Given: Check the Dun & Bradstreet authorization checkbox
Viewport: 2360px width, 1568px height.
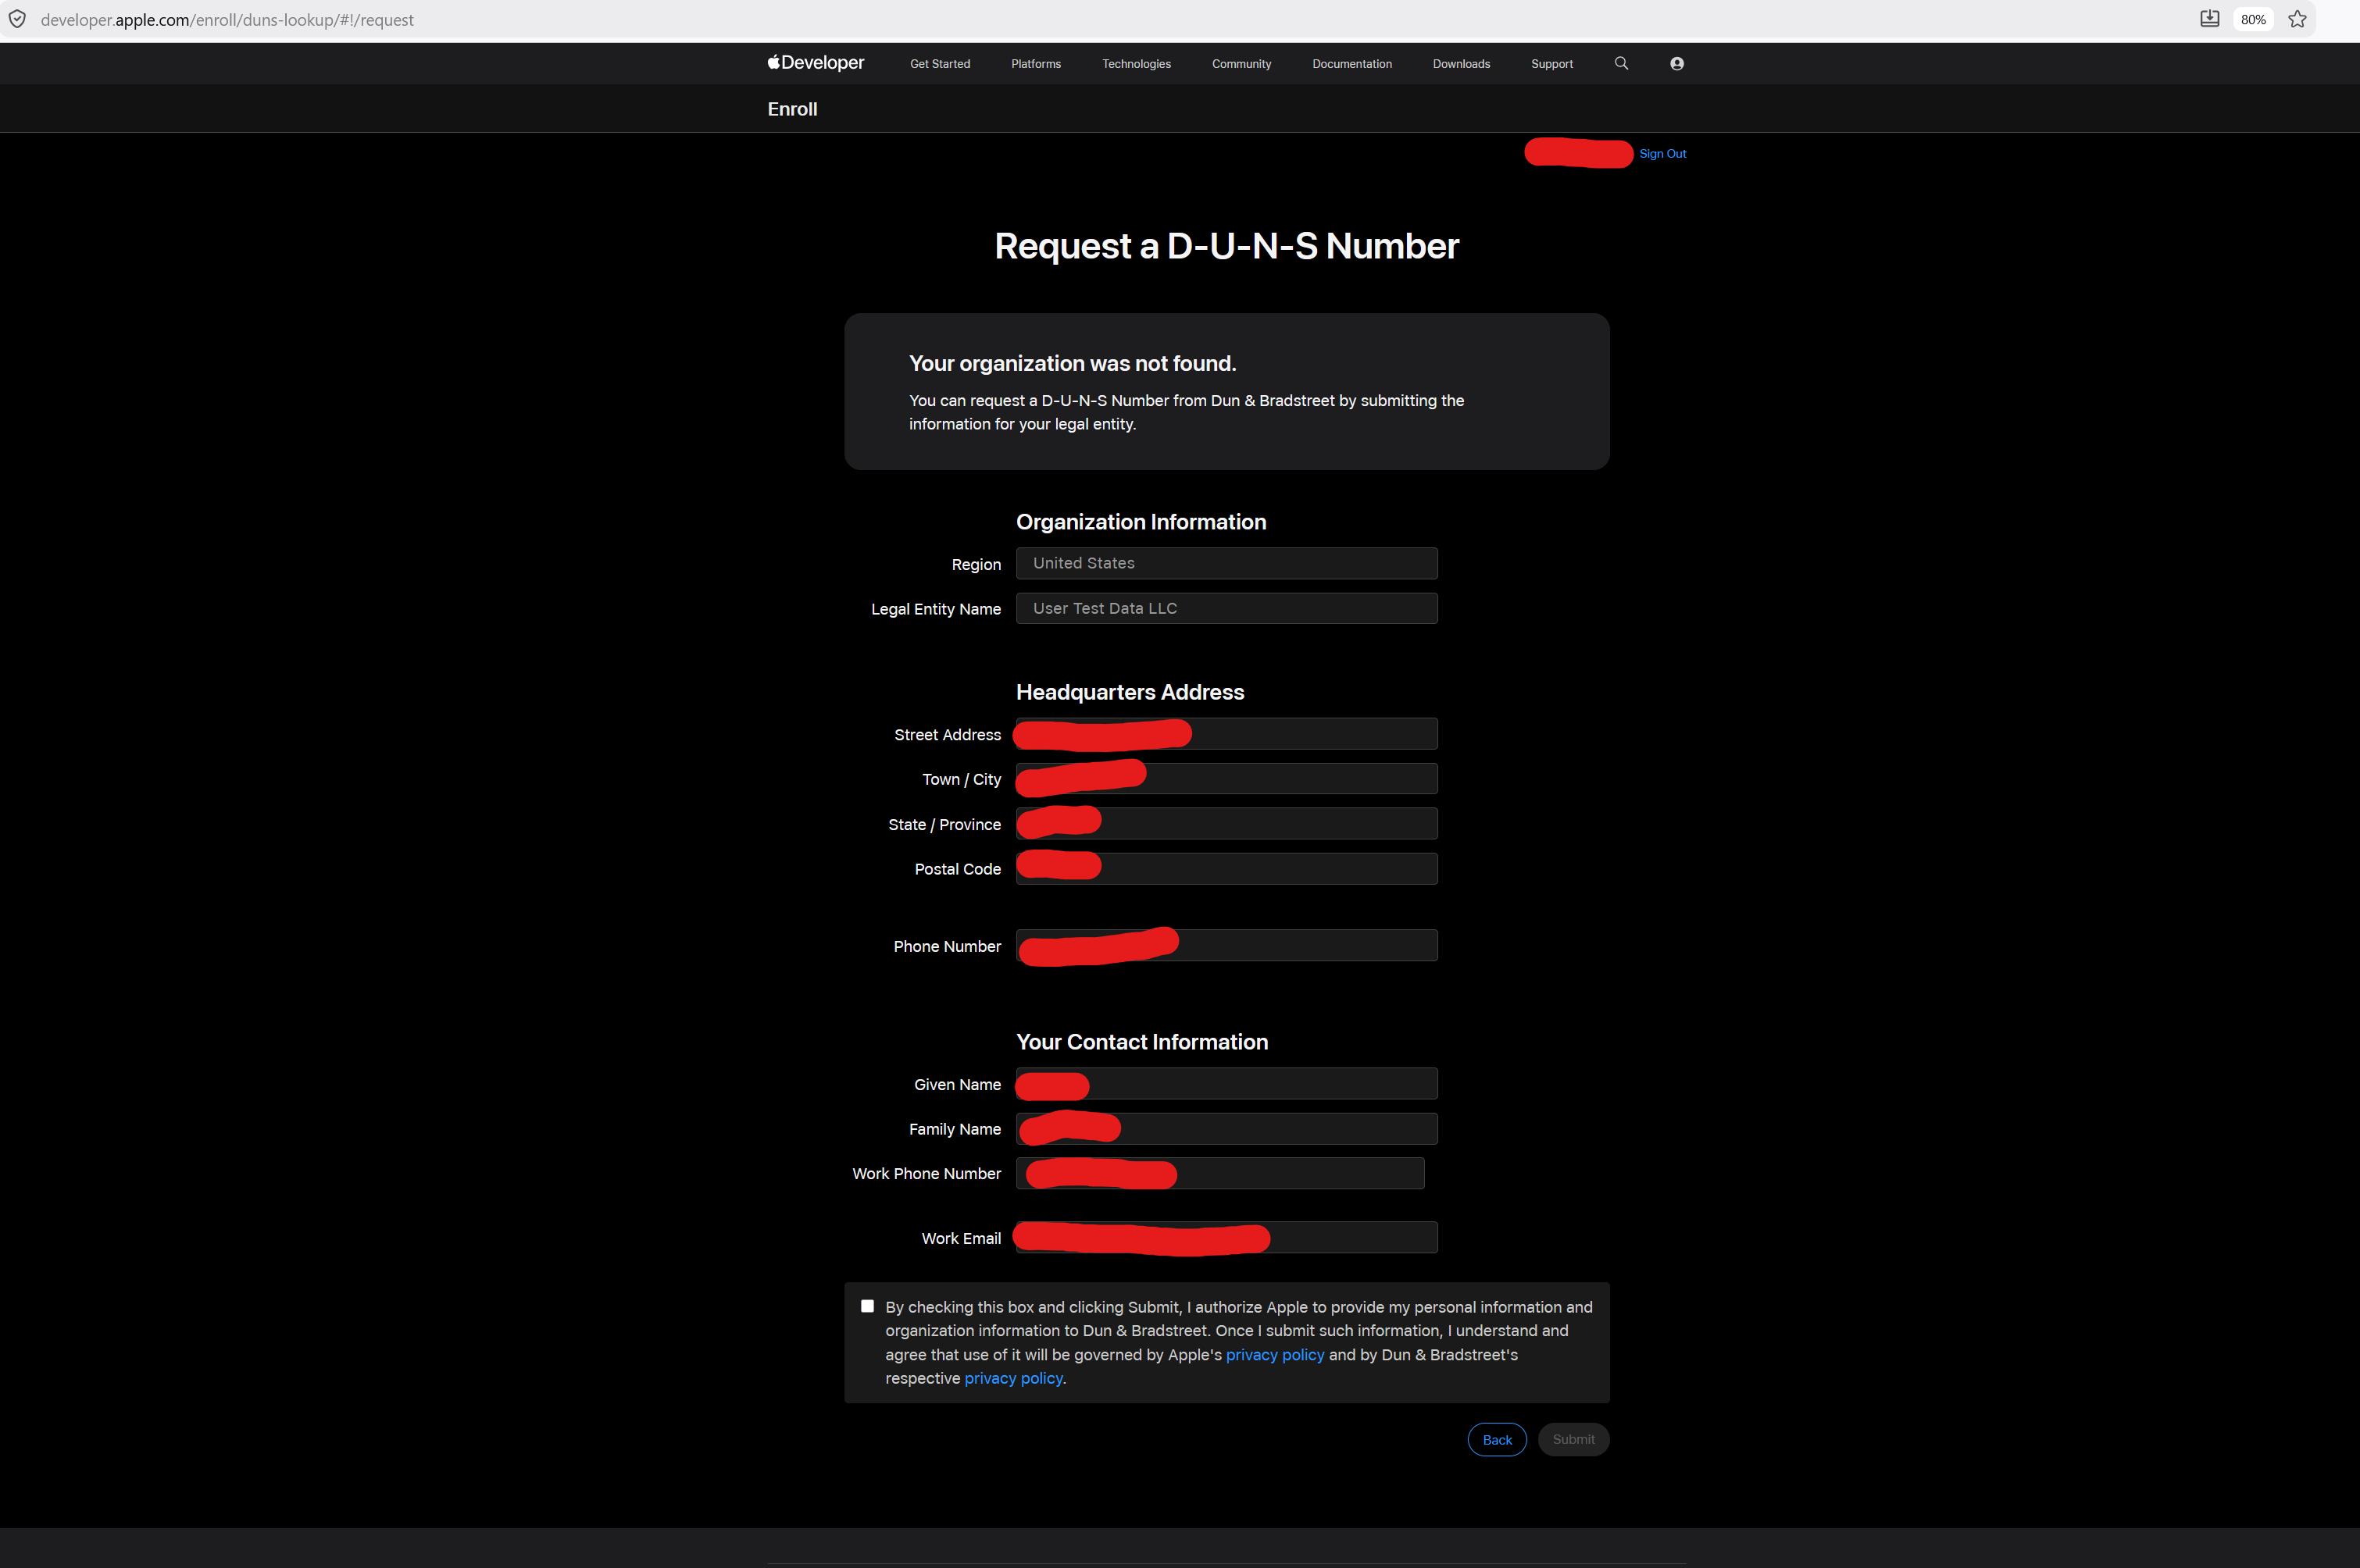Looking at the screenshot, I should click(x=867, y=1306).
